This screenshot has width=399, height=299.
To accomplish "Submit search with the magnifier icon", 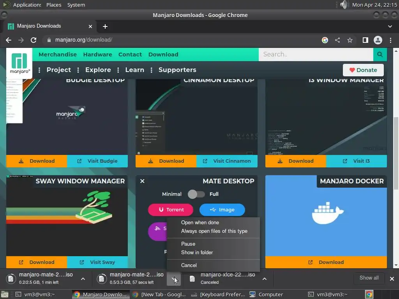I will click(380, 55).
